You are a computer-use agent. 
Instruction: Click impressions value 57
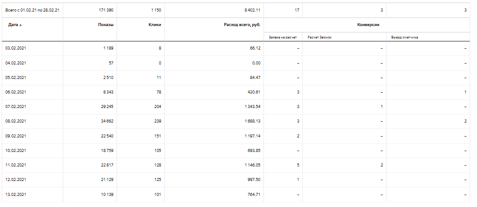point(111,63)
